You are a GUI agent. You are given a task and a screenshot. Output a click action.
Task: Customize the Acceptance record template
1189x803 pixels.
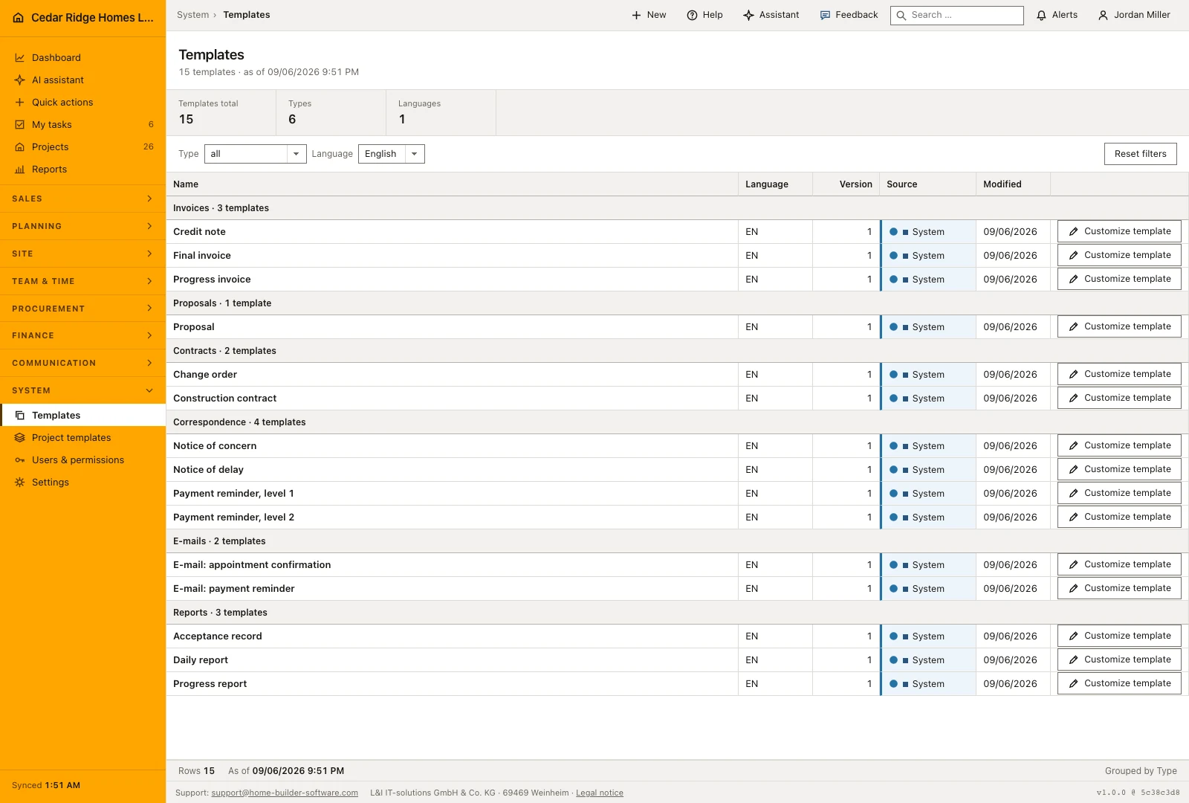pos(1119,636)
